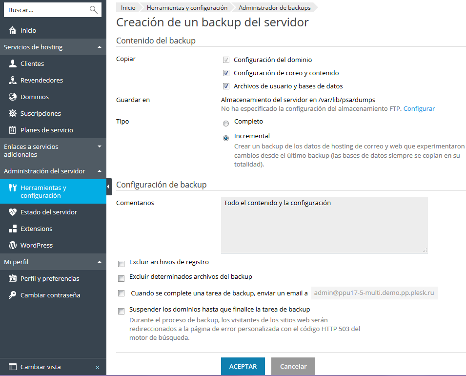Click the WordPress logo icon
Viewport: 466px width, 376px height.
tap(13, 246)
